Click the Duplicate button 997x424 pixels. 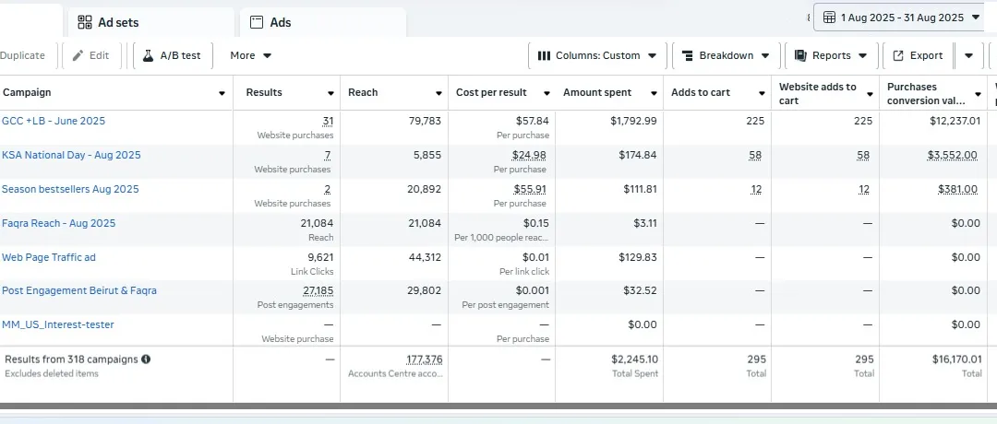coord(22,55)
